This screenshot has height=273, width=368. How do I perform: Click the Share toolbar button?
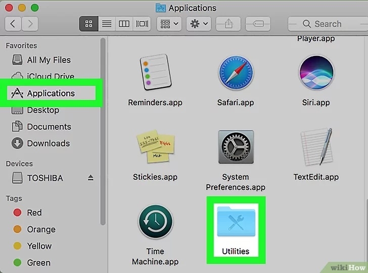(x=228, y=24)
